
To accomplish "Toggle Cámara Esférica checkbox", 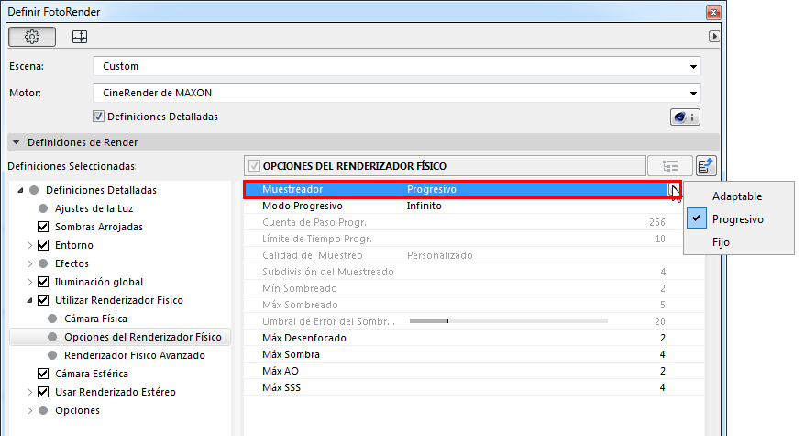I will (x=43, y=374).
